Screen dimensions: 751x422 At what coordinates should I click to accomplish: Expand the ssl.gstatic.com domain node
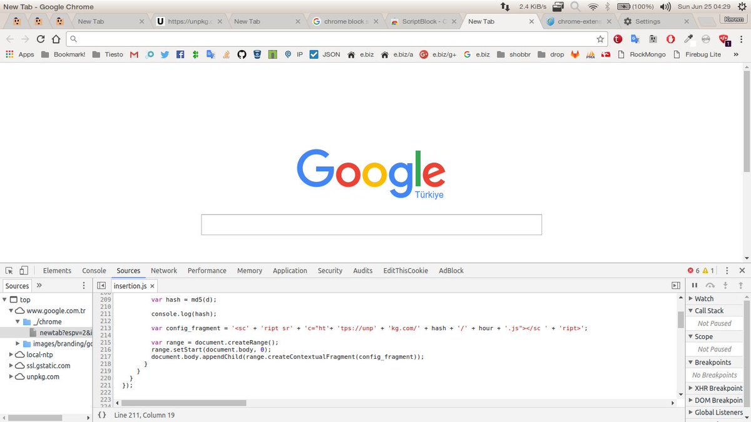pyautogui.click(x=11, y=366)
